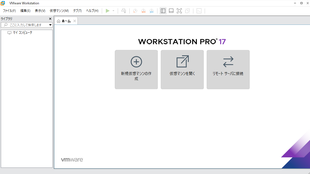The width and height of the screenshot is (310, 174).
Task: Select the power on VM icon
Action: 107,11
